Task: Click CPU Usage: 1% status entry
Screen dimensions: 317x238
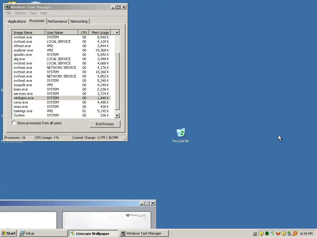Action: click(53, 138)
